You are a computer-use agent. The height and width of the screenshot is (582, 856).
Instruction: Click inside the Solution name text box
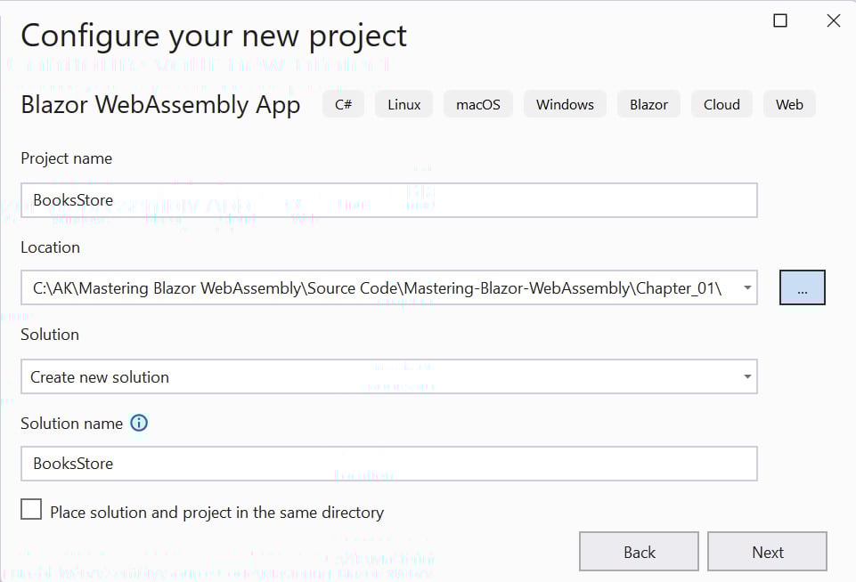[x=389, y=464]
